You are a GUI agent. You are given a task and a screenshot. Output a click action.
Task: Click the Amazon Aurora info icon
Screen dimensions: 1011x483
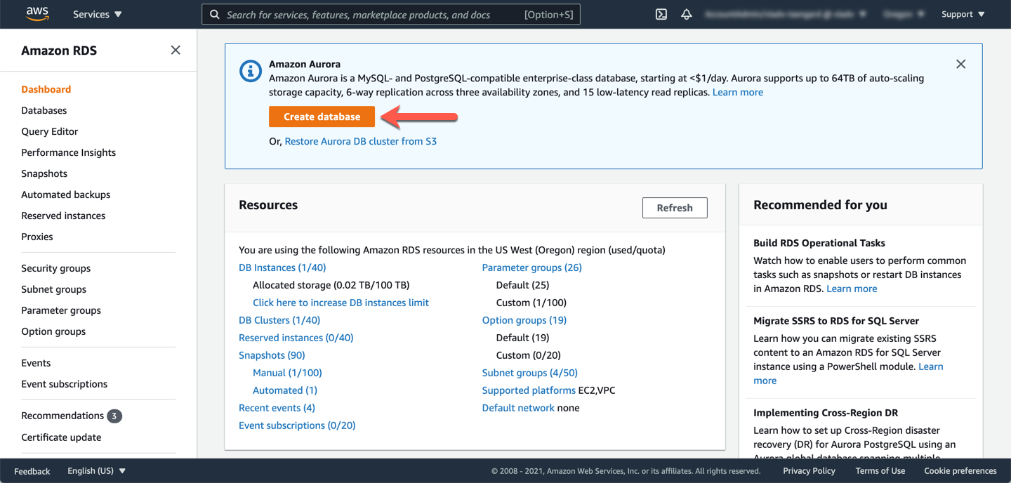pyautogui.click(x=251, y=70)
